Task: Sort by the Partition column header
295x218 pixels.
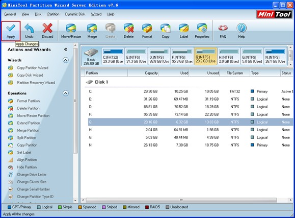Action: pyautogui.click(x=106, y=73)
